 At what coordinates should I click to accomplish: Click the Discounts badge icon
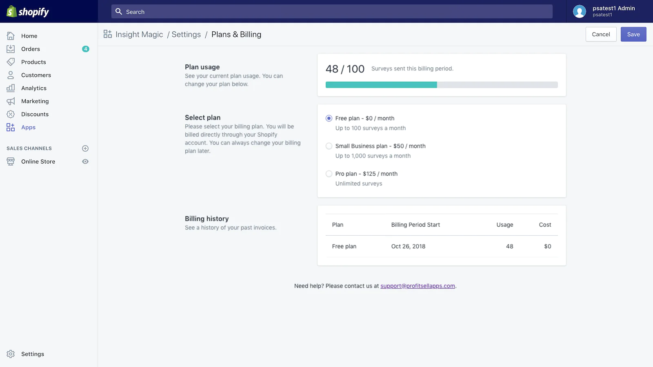11,114
